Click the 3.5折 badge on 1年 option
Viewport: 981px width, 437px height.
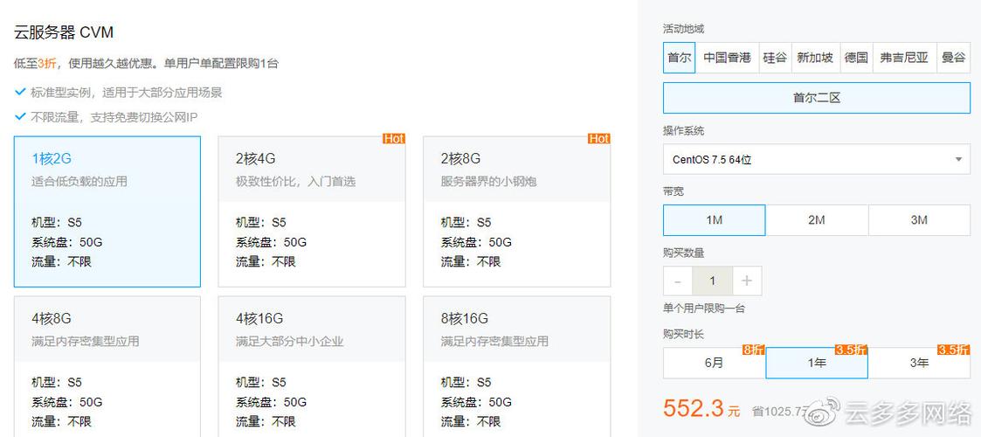(x=852, y=350)
